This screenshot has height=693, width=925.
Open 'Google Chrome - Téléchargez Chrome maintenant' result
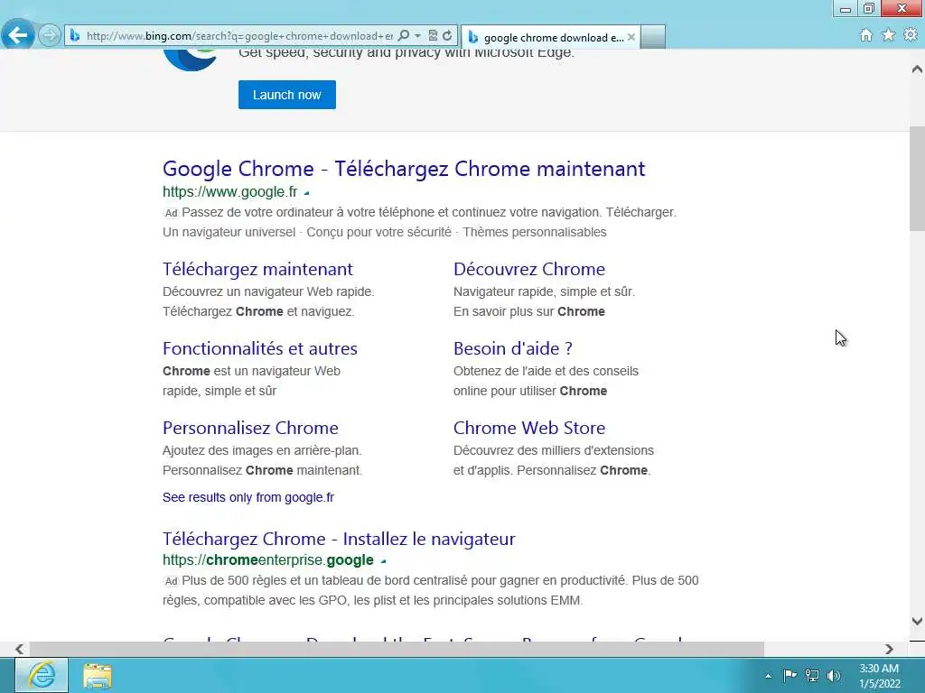[x=404, y=169]
